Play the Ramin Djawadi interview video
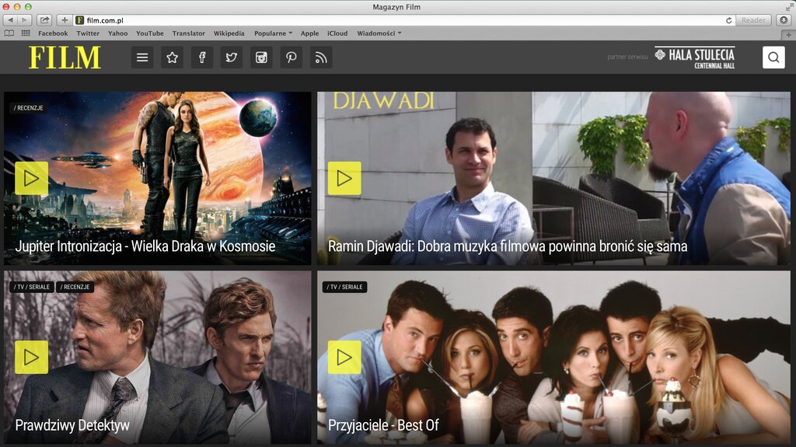 point(344,178)
